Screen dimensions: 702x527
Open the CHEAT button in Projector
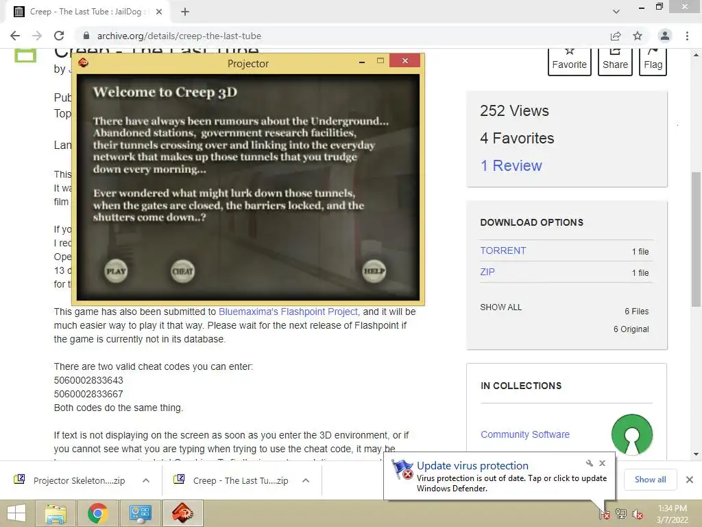point(182,271)
